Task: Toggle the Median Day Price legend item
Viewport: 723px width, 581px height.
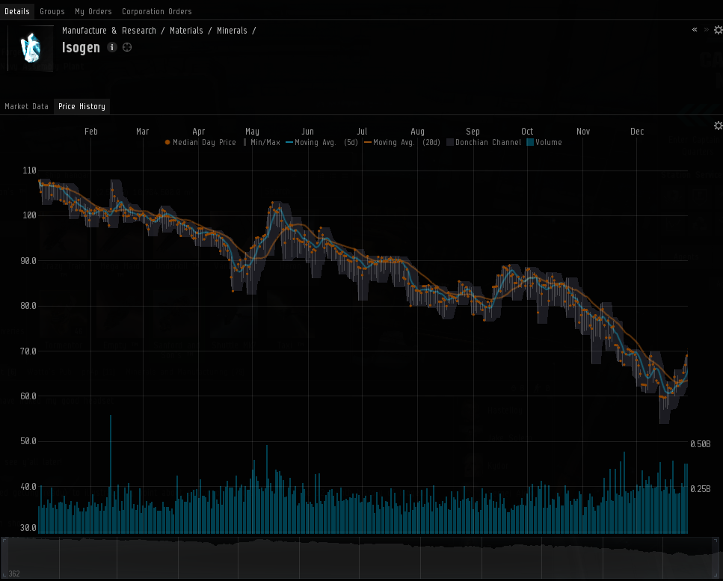Action: click(x=200, y=143)
